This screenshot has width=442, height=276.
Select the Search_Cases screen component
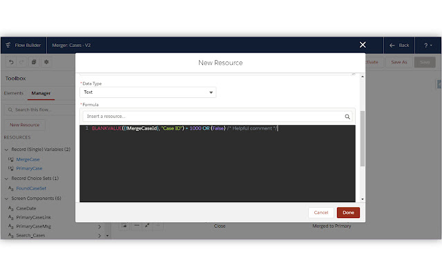tap(30, 235)
